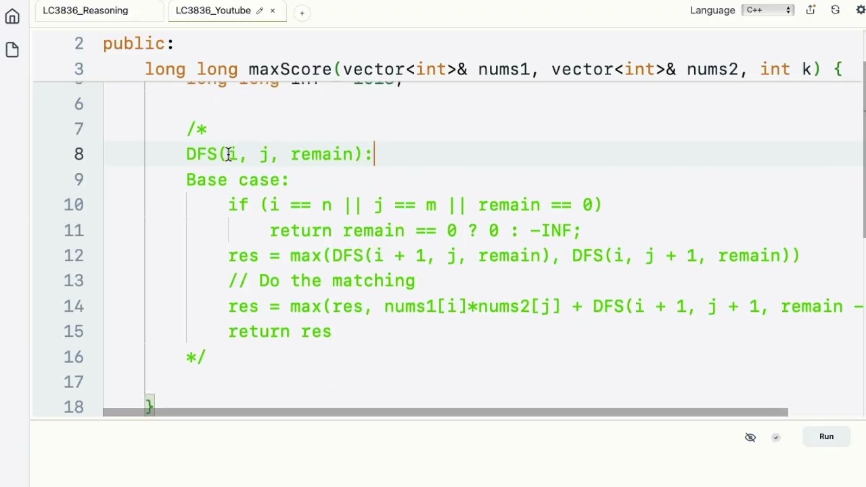Click the 'DFS(i, j, remain):' line
The height and width of the screenshot is (487, 866).
click(x=279, y=154)
